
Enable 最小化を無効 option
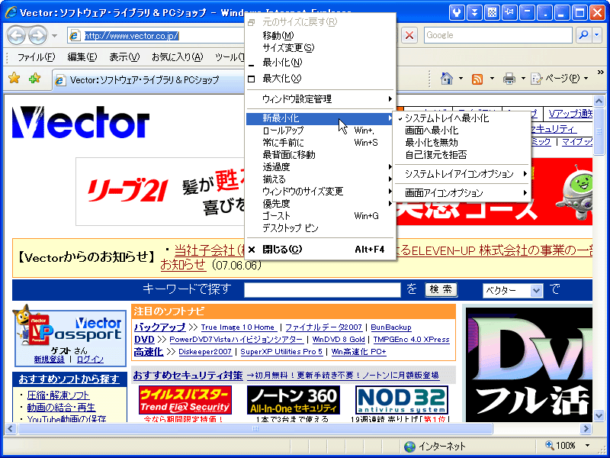pos(462,143)
